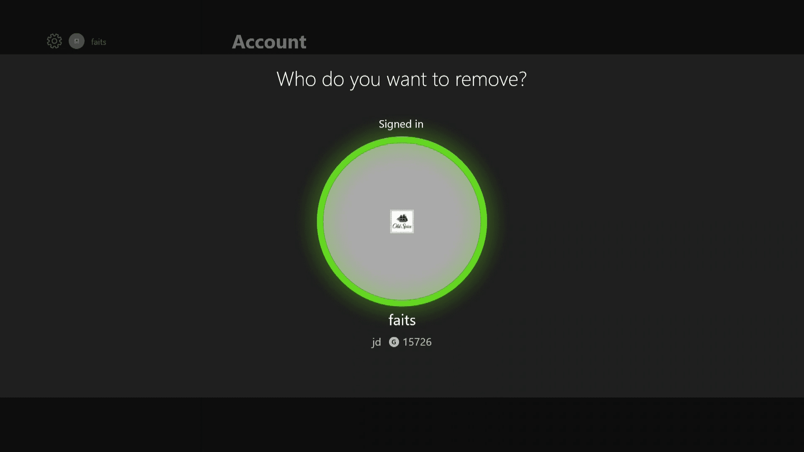The height and width of the screenshot is (452, 804).
Task: Click the jd real name label
Action: click(376, 342)
